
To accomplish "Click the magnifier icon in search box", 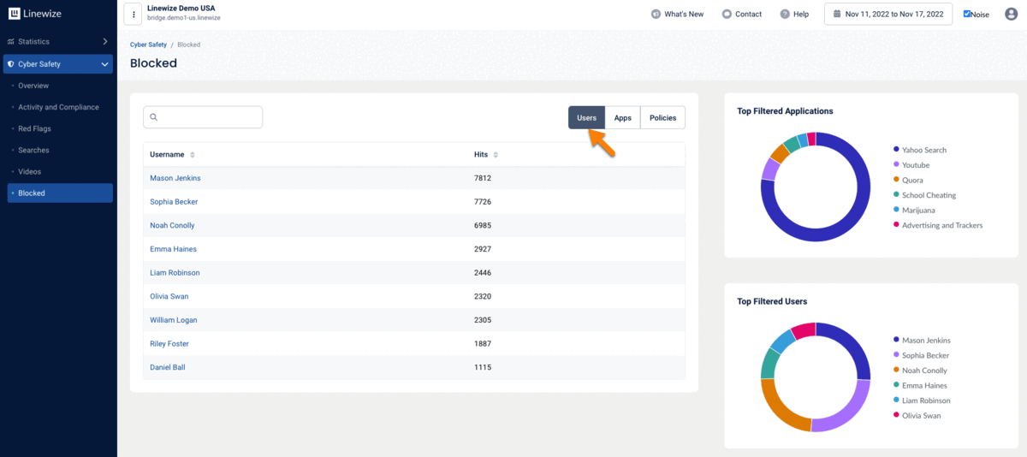I will (154, 117).
